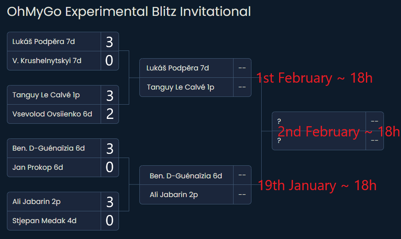Click Ben. D-Guénaïzia 6d semifinal entry
Viewport: 401px width, 239px height.
[186, 175]
